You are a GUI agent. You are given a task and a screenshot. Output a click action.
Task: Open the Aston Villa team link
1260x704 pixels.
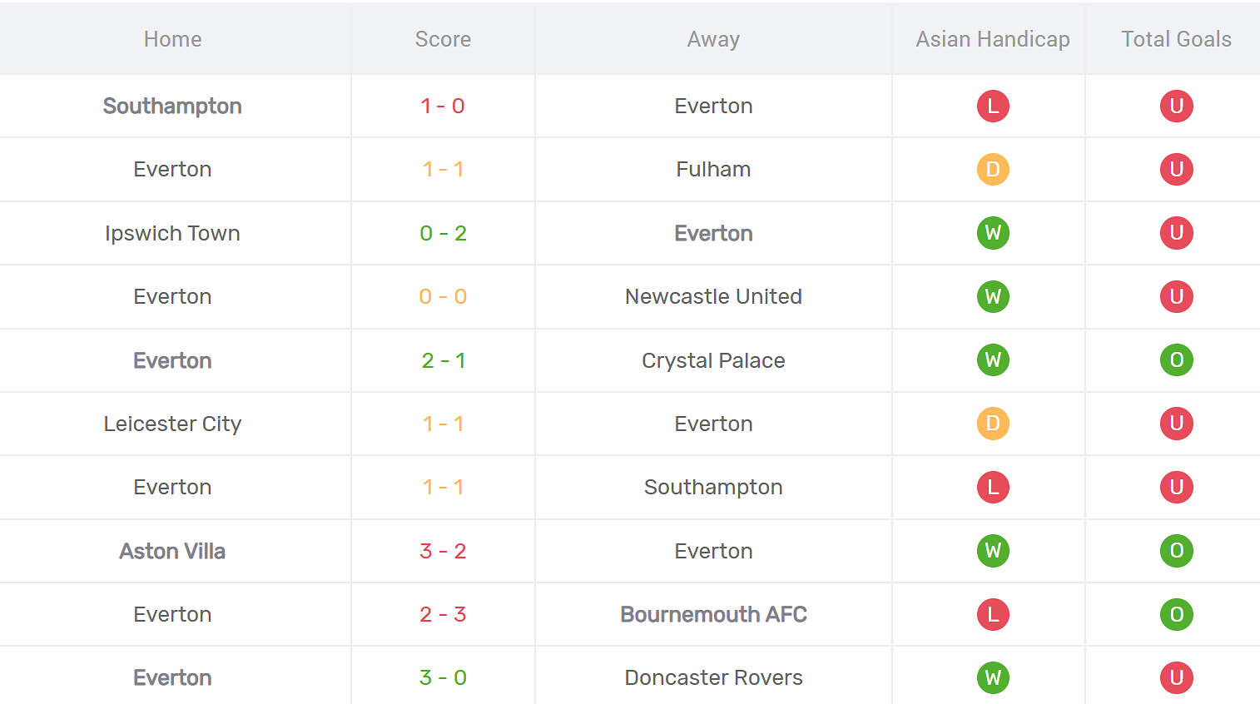tap(172, 551)
